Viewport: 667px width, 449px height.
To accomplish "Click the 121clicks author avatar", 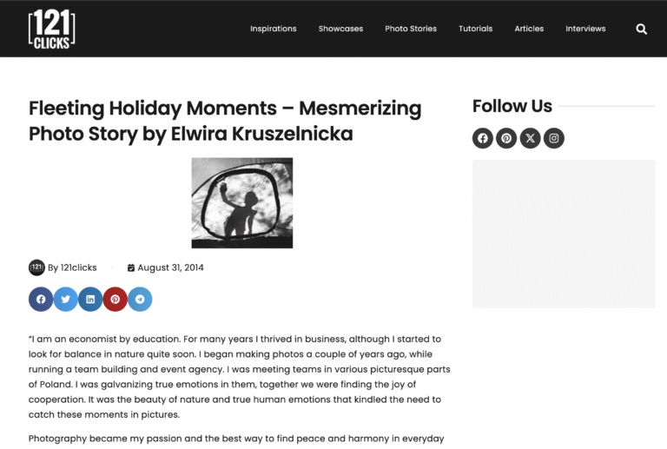I will click(x=36, y=267).
